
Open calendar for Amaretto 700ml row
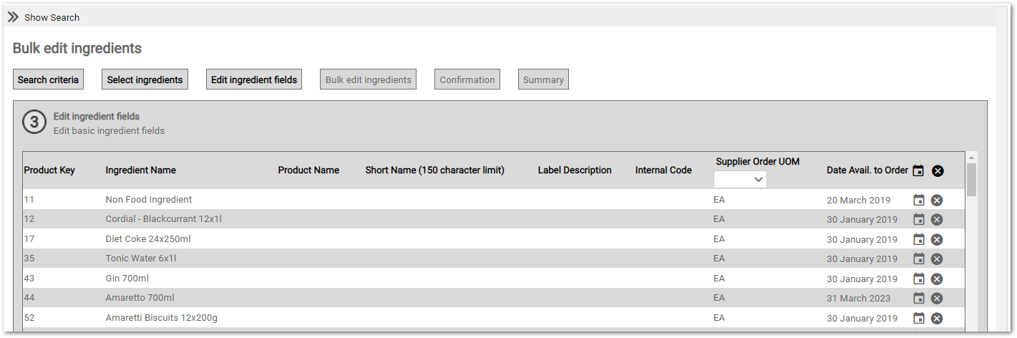click(919, 298)
